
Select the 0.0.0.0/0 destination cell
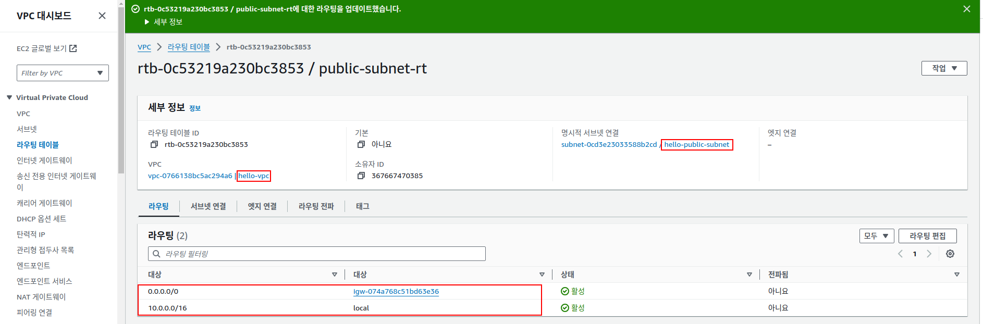(163, 291)
